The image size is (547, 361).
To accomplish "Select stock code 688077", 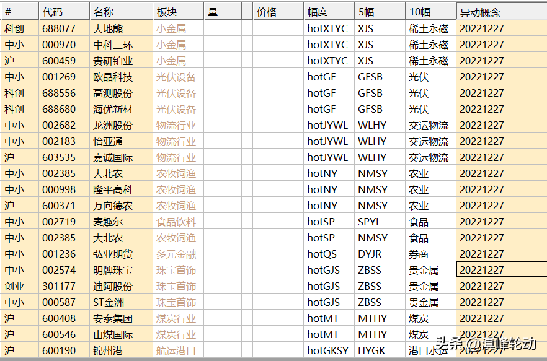I will point(64,28).
